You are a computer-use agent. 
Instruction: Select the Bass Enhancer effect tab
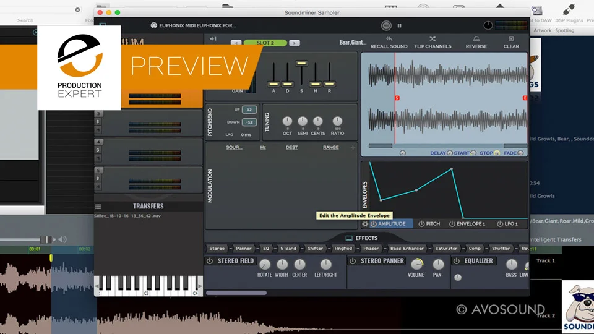(407, 249)
